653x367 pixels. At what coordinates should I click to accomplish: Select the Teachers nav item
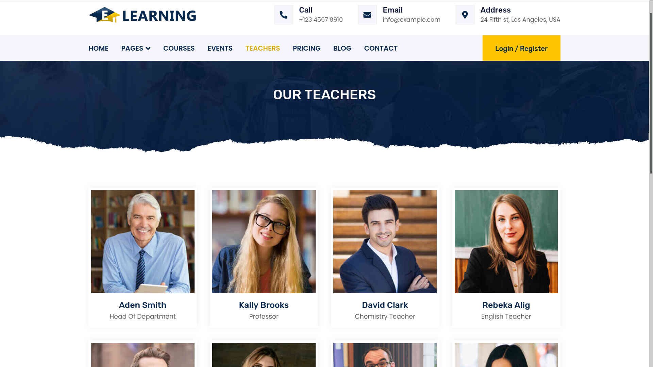pyautogui.click(x=263, y=48)
